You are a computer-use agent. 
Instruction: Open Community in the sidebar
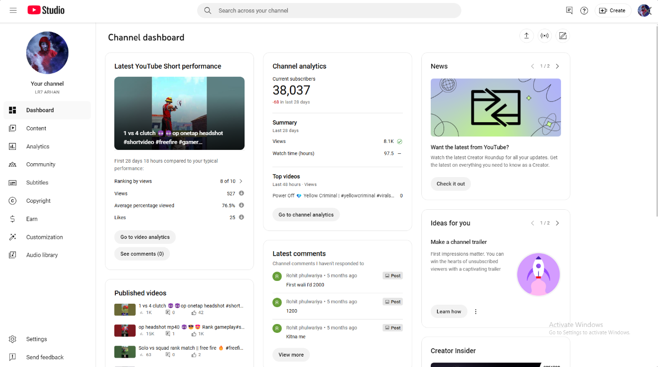(x=47, y=164)
